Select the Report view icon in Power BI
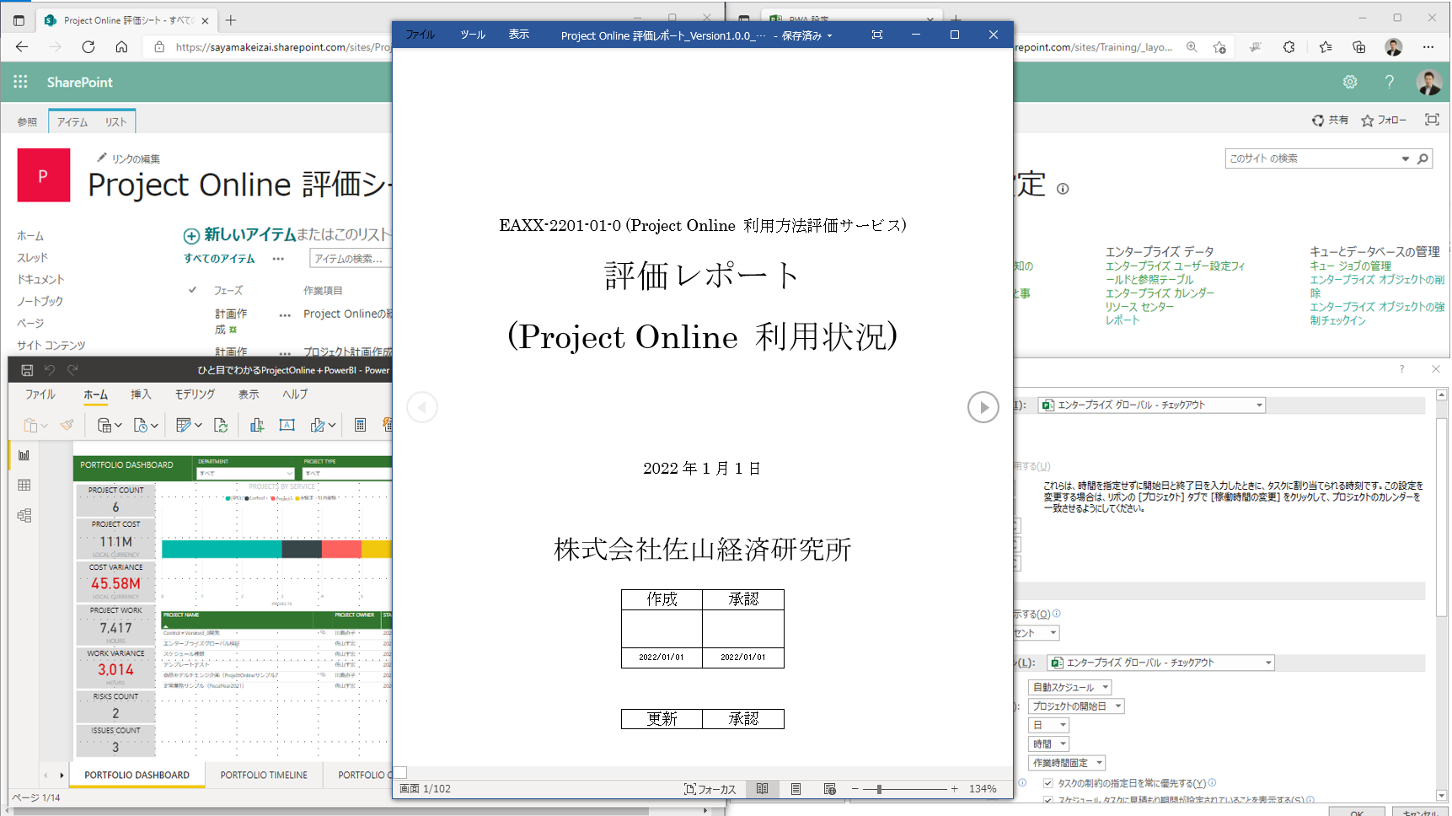This screenshot has width=1452, height=816. 24,455
